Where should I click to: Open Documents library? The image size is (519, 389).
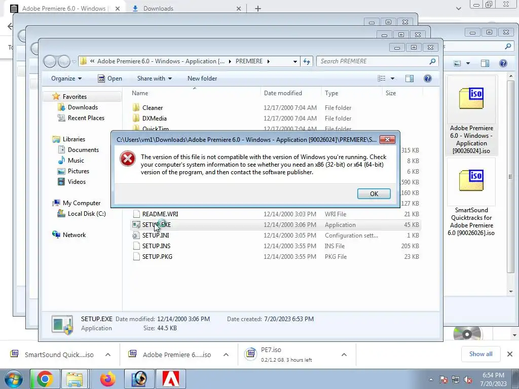pos(83,150)
